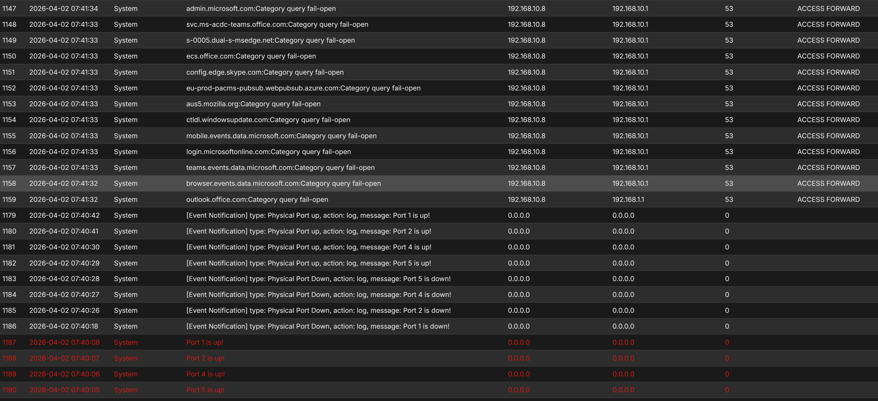Select highlighted browser.events.data.microsoft.com row
The height and width of the screenshot is (401, 878).
[283, 184]
